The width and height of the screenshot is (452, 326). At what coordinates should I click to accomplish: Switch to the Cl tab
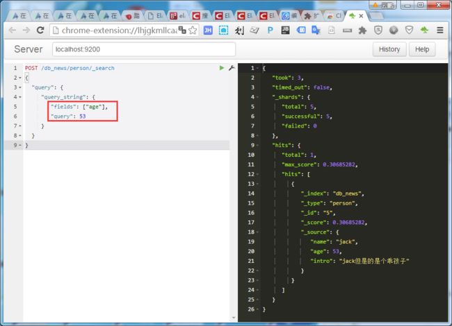click(334, 16)
